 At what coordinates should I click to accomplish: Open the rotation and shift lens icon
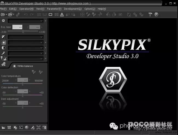click(44, 127)
